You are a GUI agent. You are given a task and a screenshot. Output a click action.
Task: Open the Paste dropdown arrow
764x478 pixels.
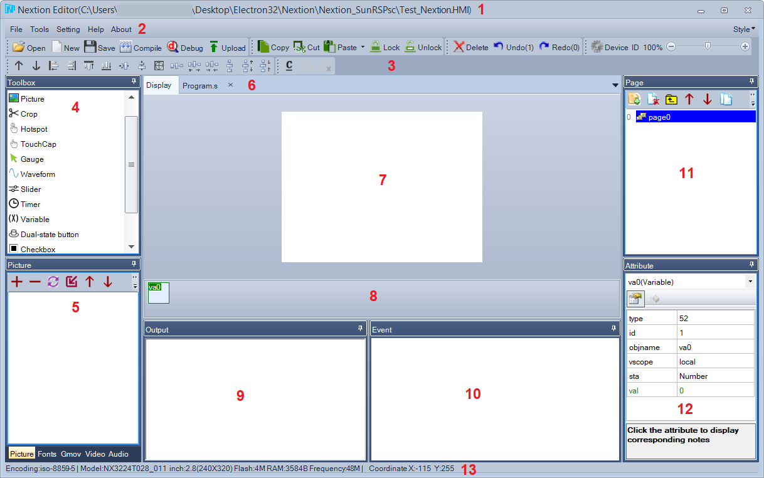[363, 47]
